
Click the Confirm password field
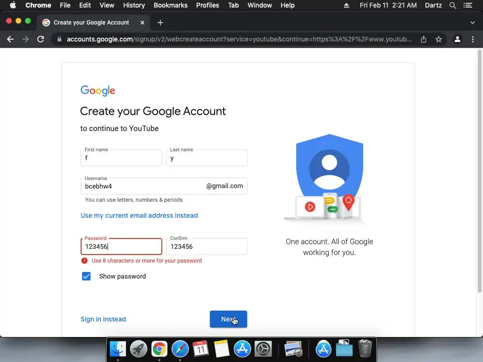(207, 246)
